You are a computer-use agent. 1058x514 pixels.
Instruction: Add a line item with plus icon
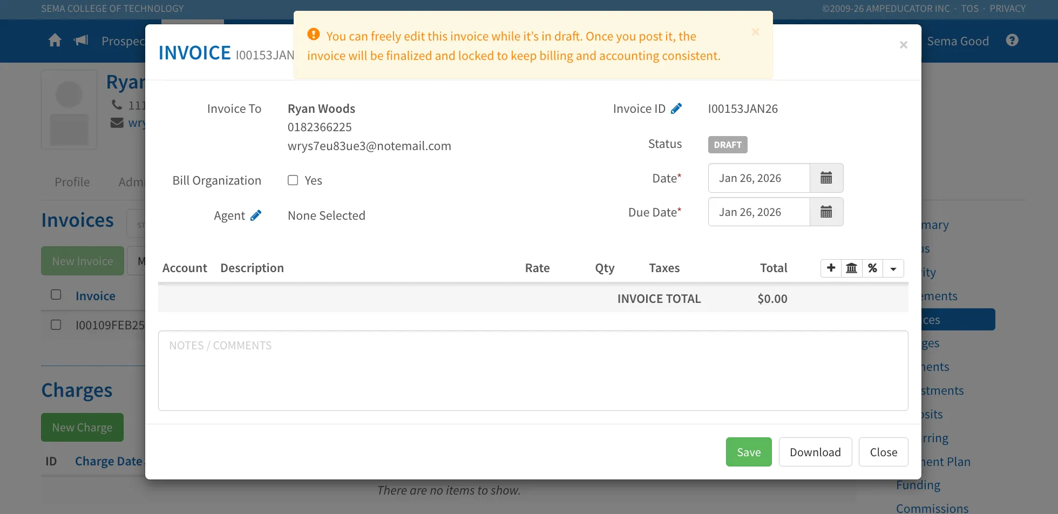pyautogui.click(x=831, y=268)
